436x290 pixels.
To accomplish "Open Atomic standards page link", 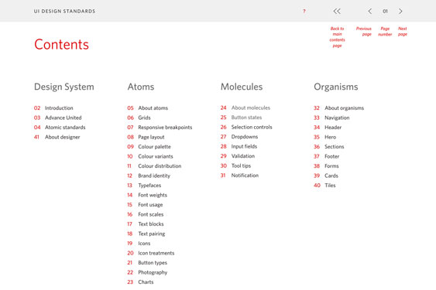I will 60,128.
